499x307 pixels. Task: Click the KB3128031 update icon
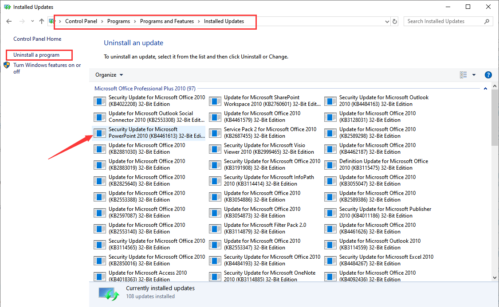click(330, 117)
